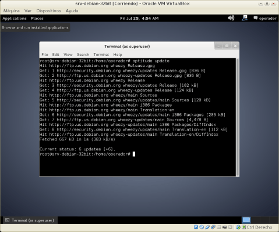Open the operador user menu
The width and height of the screenshot is (279, 232).
(267, 18)
